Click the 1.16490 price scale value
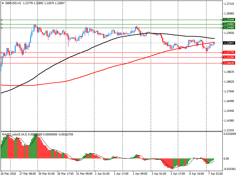The width and height of the screenshot is (236, 177). point(229,101)
